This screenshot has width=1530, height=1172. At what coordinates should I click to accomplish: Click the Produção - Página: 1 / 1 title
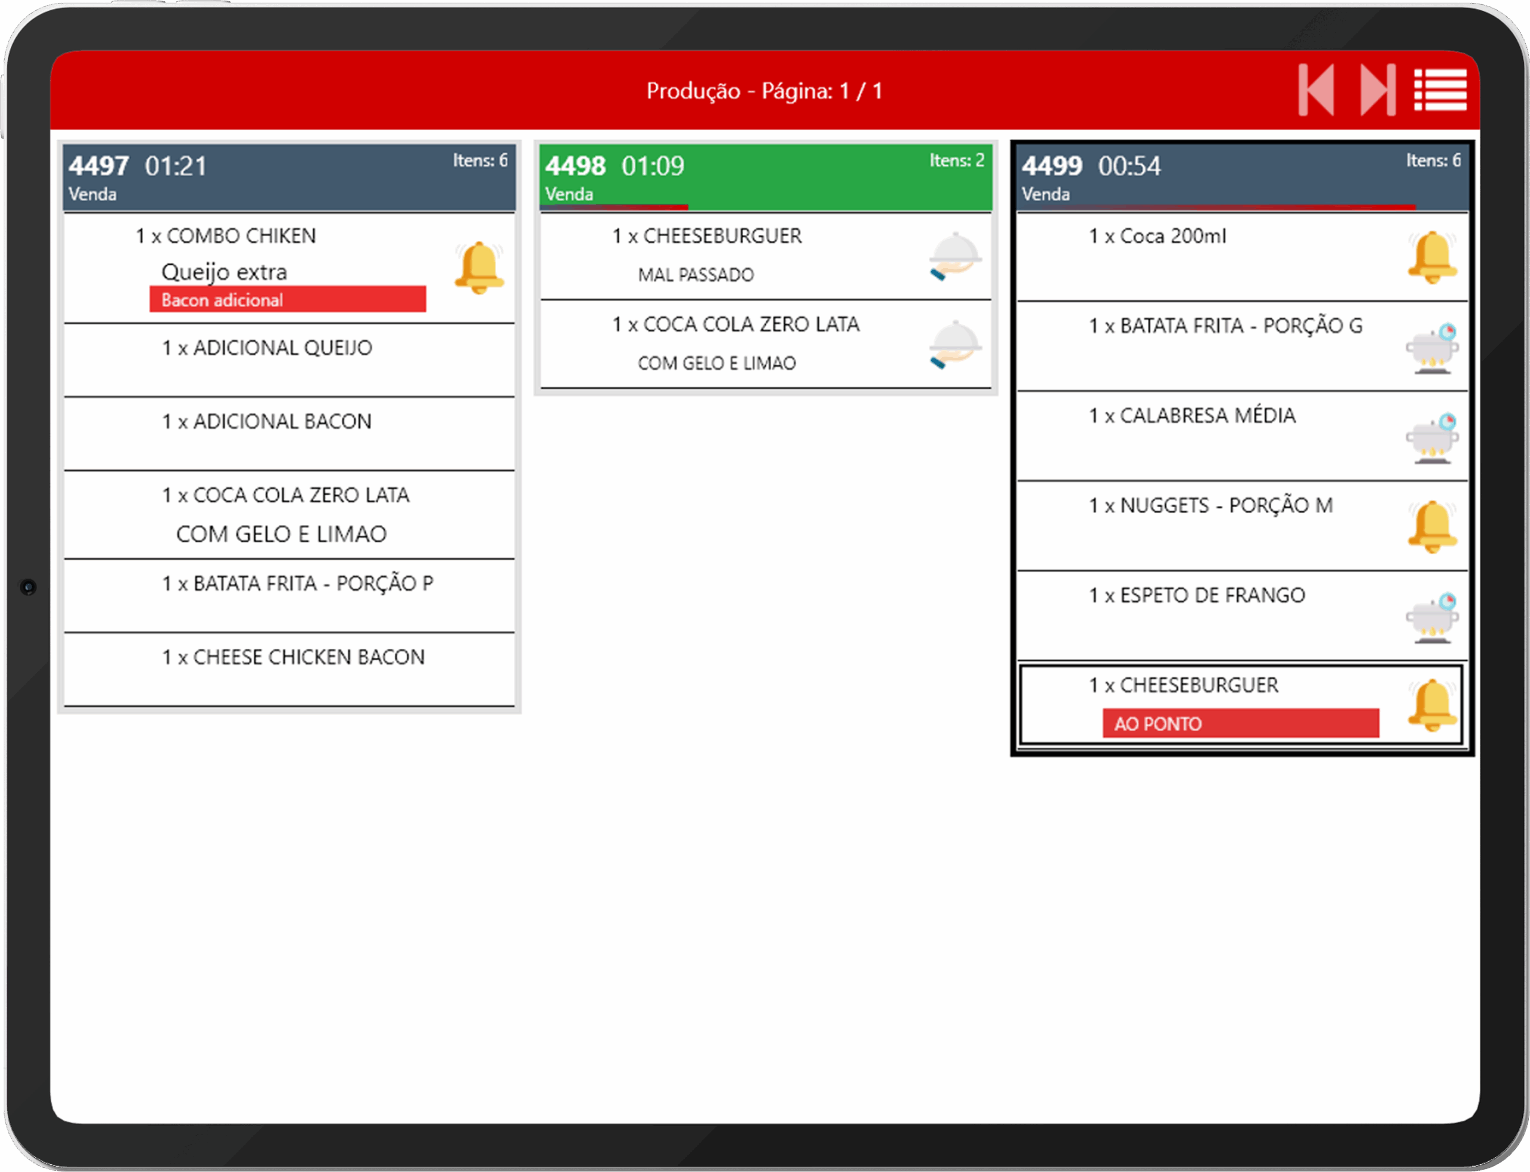click(x=764, y=91)
